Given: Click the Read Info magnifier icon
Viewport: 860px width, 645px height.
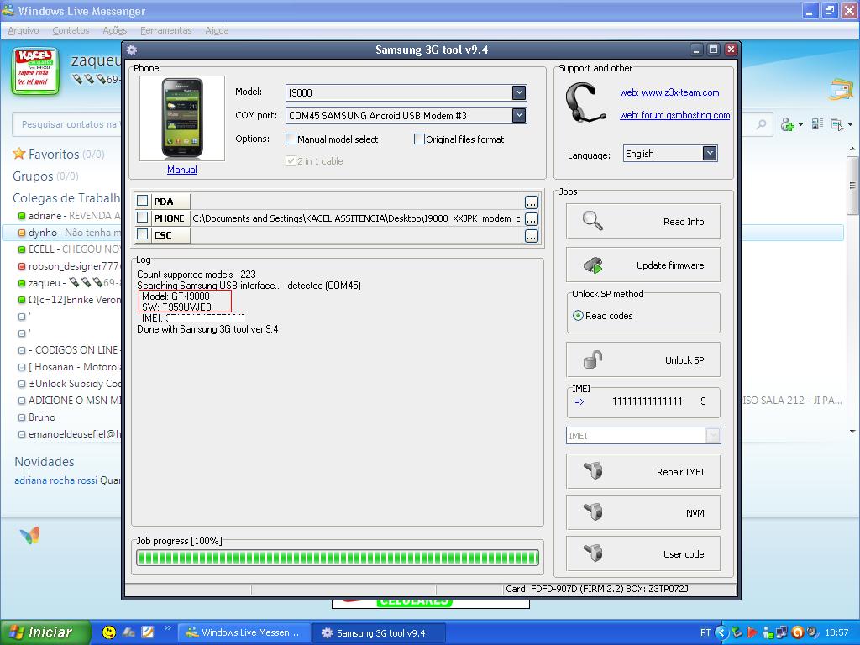Looking at the screenshot, I should pos(592,221).
